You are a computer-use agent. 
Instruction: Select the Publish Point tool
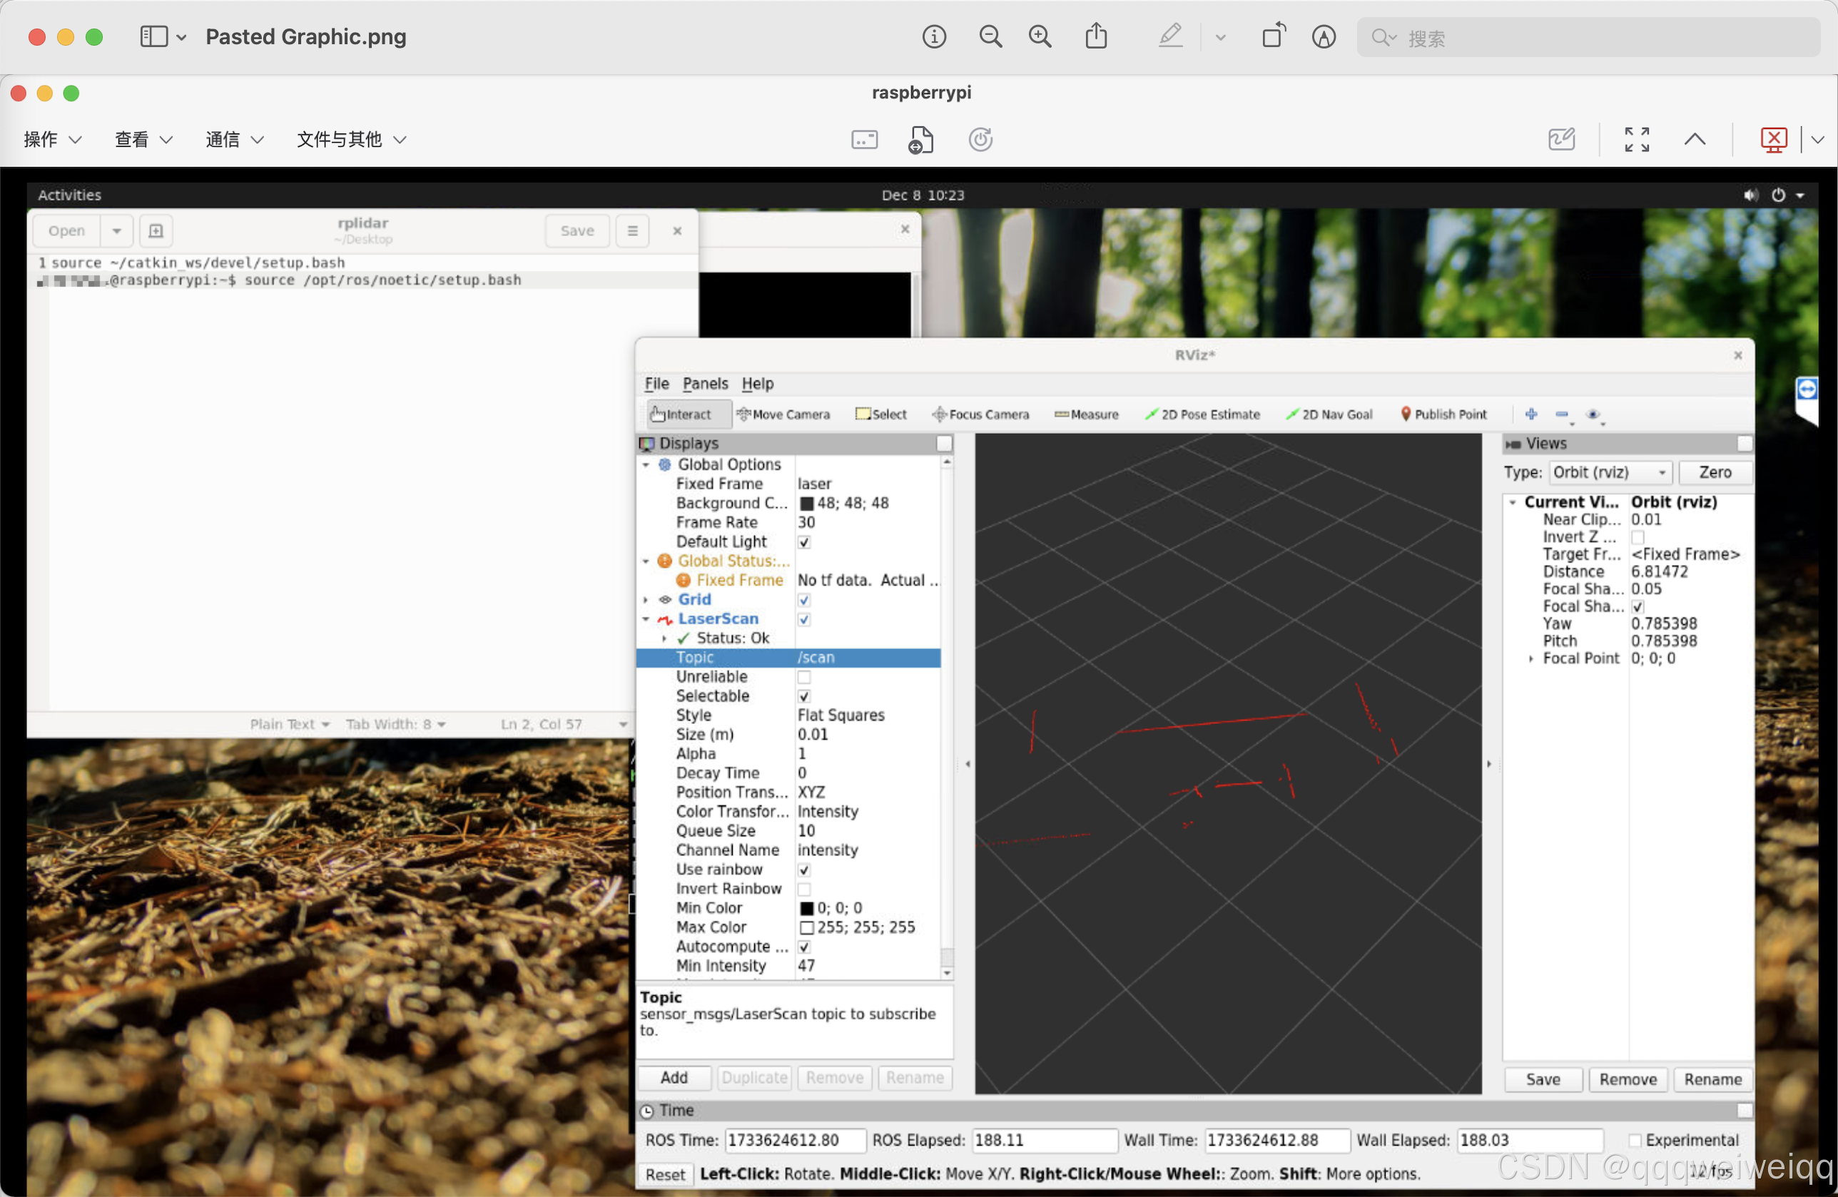coord(1443,414)
